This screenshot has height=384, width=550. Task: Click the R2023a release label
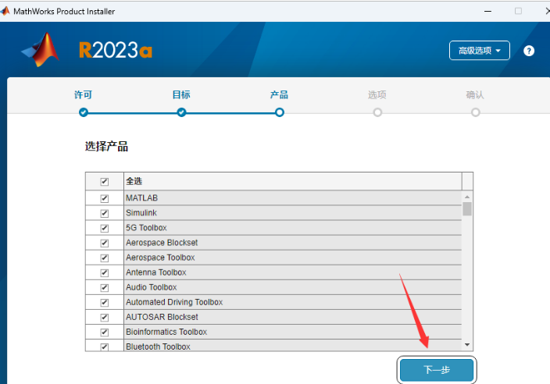click(x=116, y=50)
